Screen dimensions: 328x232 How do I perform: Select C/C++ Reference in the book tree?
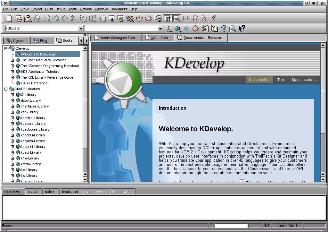[x=34, y=83]
